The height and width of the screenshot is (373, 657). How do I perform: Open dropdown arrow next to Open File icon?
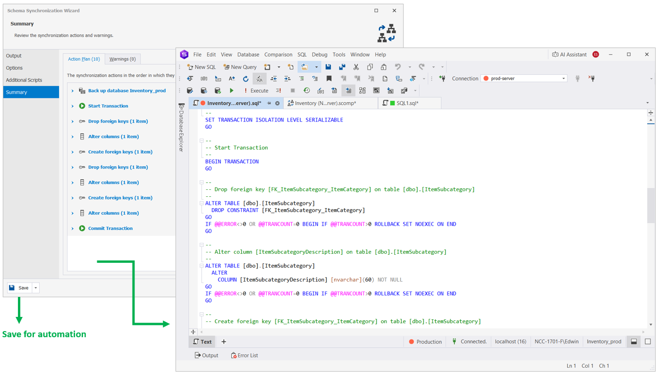[x=316, y=67]
